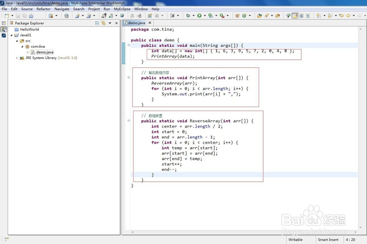Toggle Mark Occurrences highlighter button
Image resolution: width=367 pixels, height=244 pixels.
coord(295,16)
